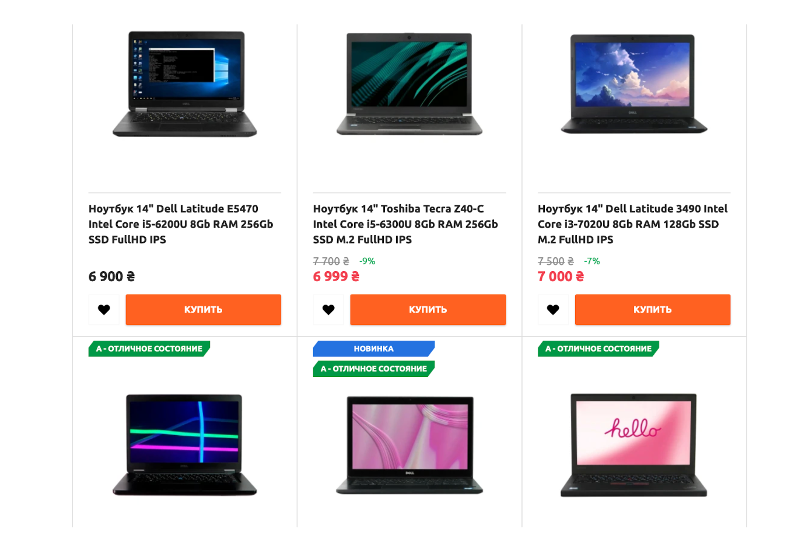Viewport: 812px width, 539px height.
Task: Open laptop image showing hello screen
Action: pyautogui.click(x=634, y=445)
